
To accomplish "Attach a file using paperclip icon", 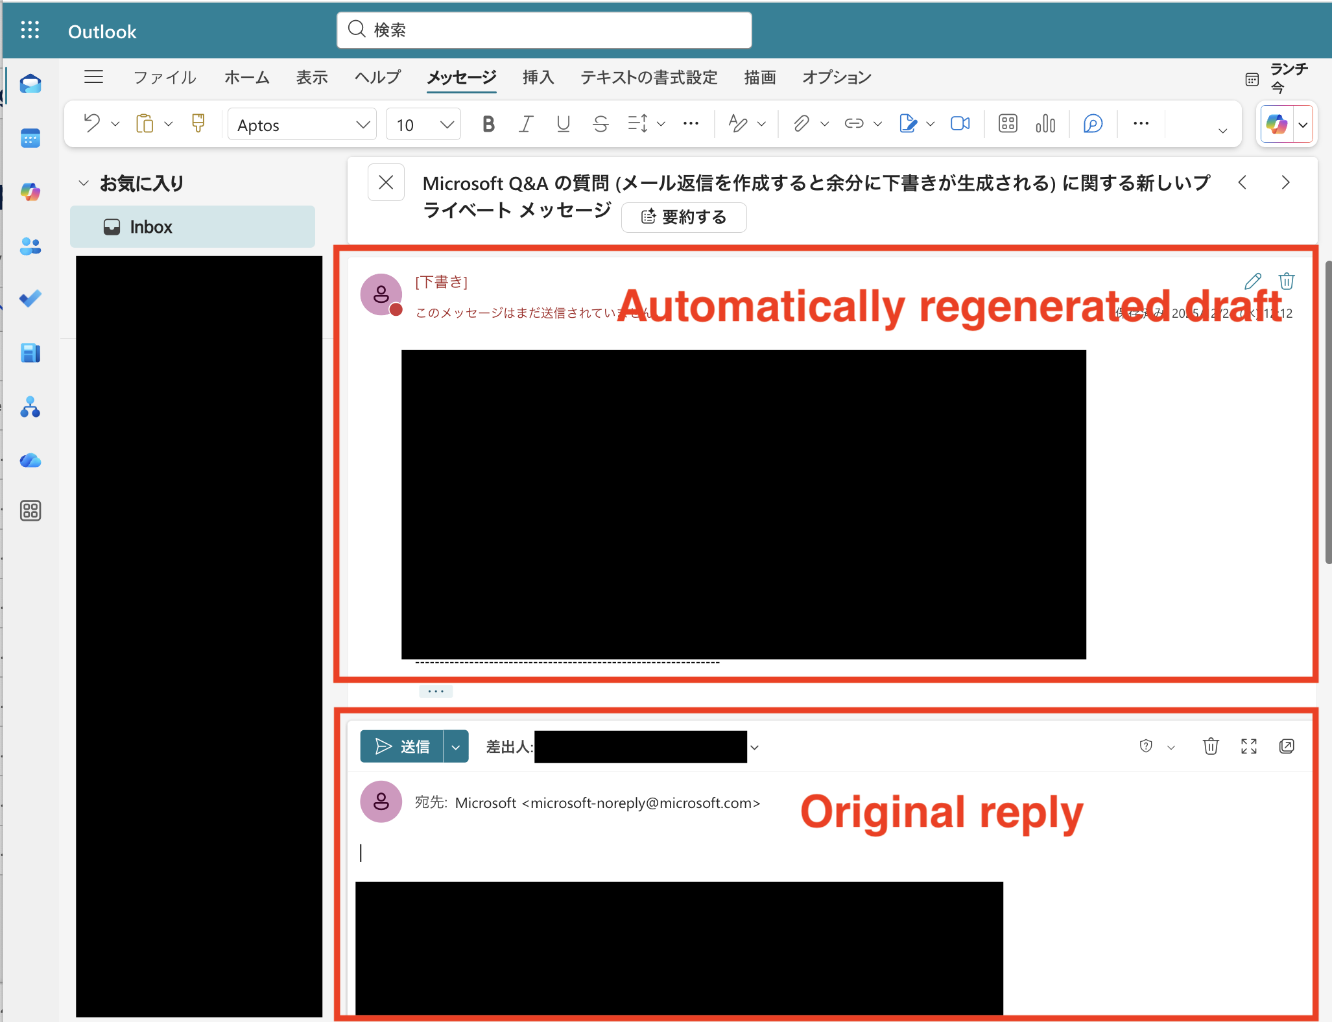I will [802, 123].
